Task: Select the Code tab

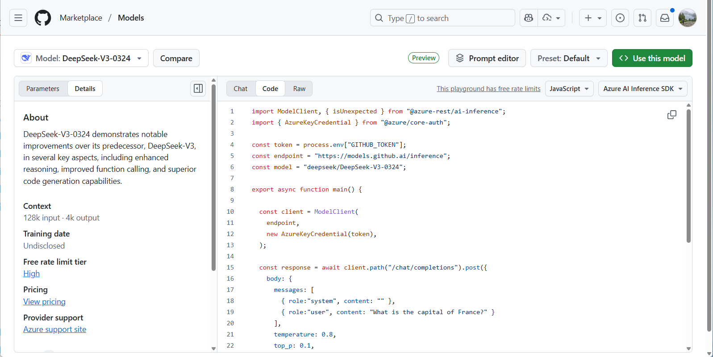Action: tap(270, 89)
